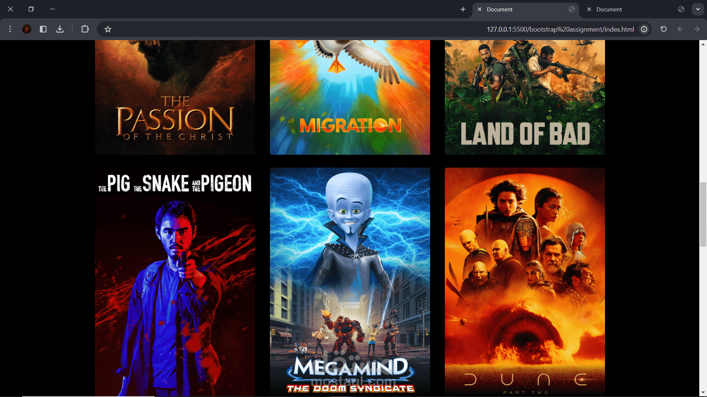Select the Megamind Doom Syndicate poster
This screenshot has height=397, width=707.
click(x=349, y=281)
